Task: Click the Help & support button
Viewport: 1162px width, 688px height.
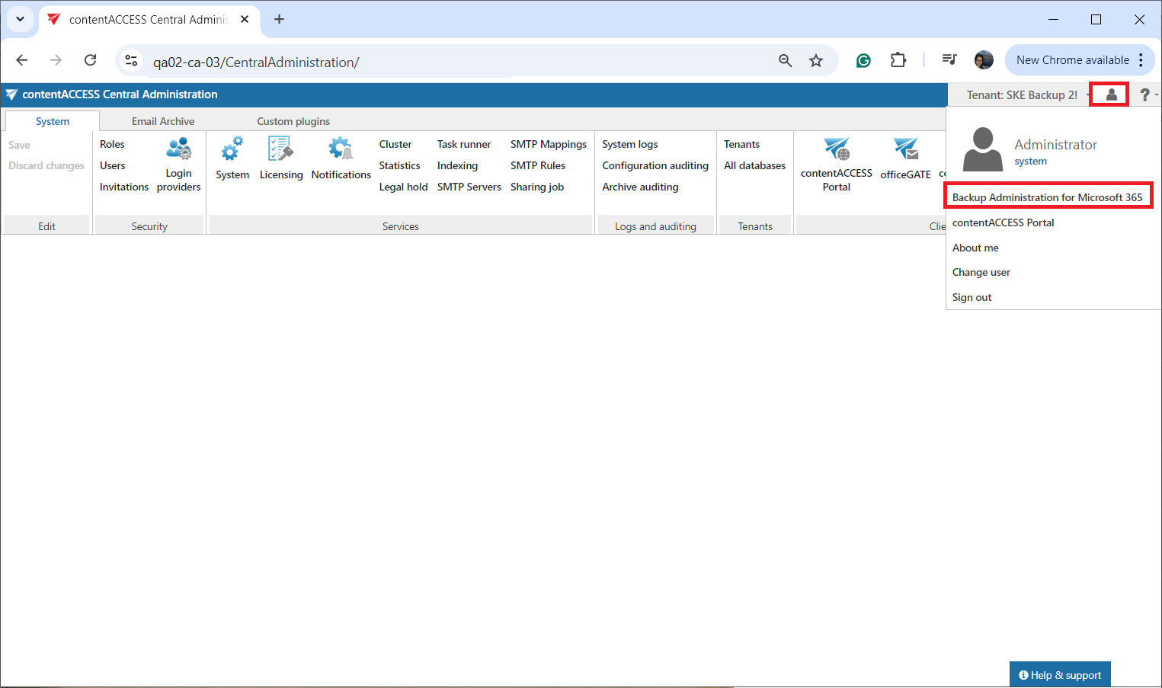Action: click(1060, 675)
